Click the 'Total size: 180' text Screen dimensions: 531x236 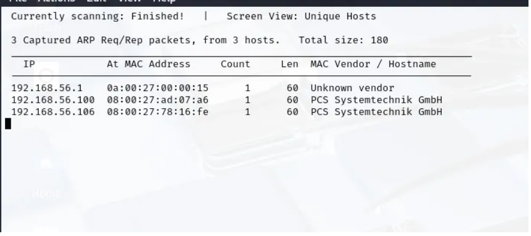pos(344,40)
